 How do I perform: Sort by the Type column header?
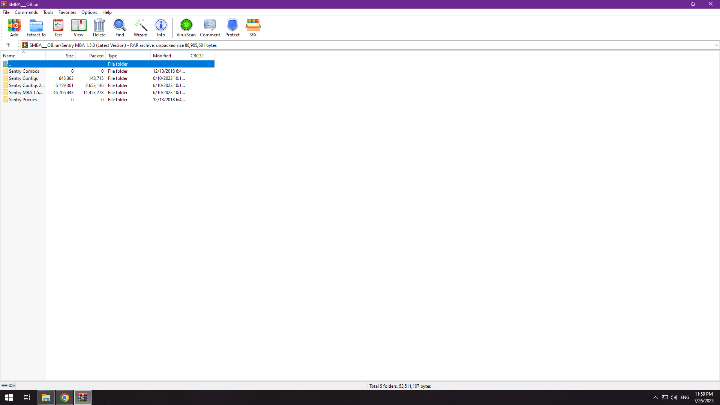pos(128,56)
